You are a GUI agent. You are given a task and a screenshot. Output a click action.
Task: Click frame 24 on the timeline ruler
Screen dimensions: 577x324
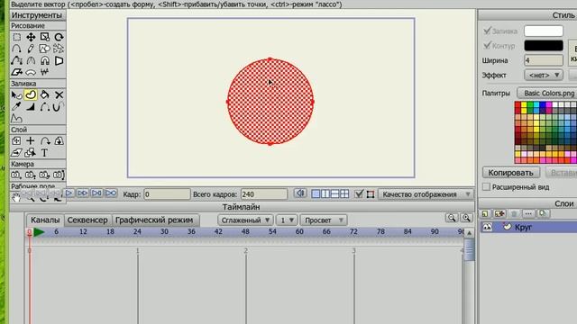137,232
